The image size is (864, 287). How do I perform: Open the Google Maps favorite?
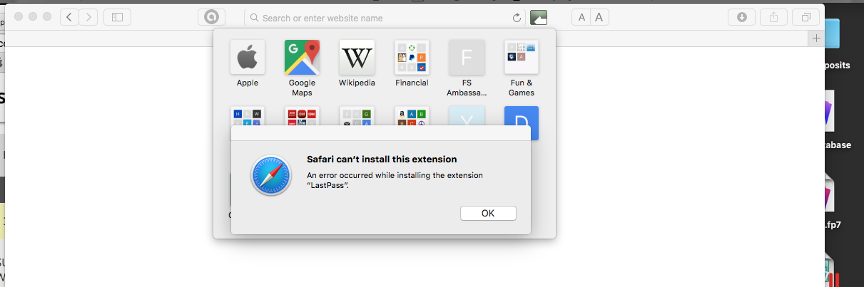[x=302, y=58]
